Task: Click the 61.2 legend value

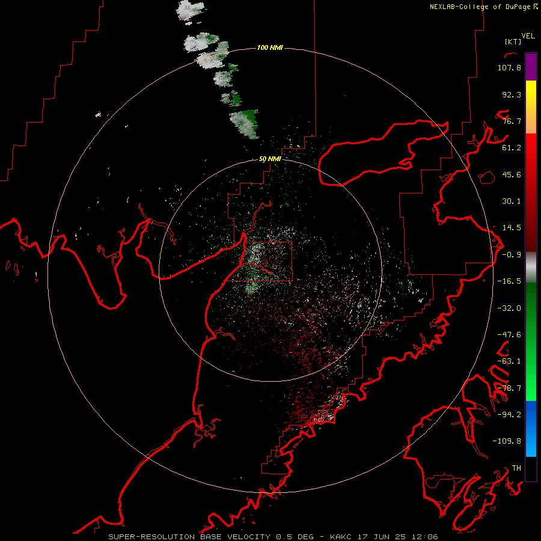Action: (512, 148)
